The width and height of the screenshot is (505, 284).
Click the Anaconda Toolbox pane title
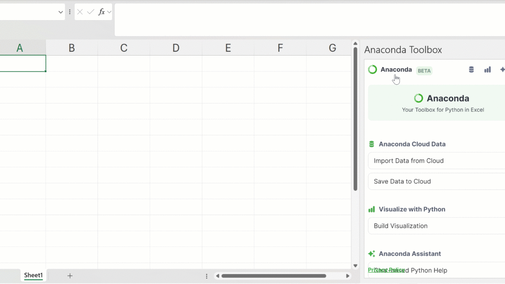point(403,50)
